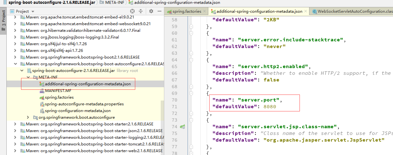Click the code fold marker at line 64
This screenshot has width=393, height=155.
point(191,60)
